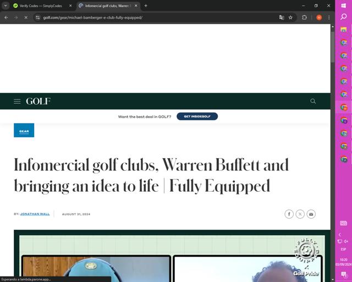This screenshot has width=352, height=282.
Task: Open the ESP language indicator
Action: [343, 249]
